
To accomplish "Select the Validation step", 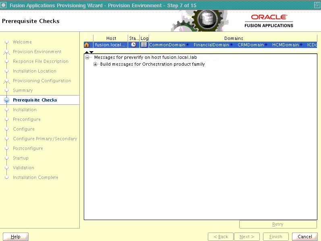I will tap(23, 168).
